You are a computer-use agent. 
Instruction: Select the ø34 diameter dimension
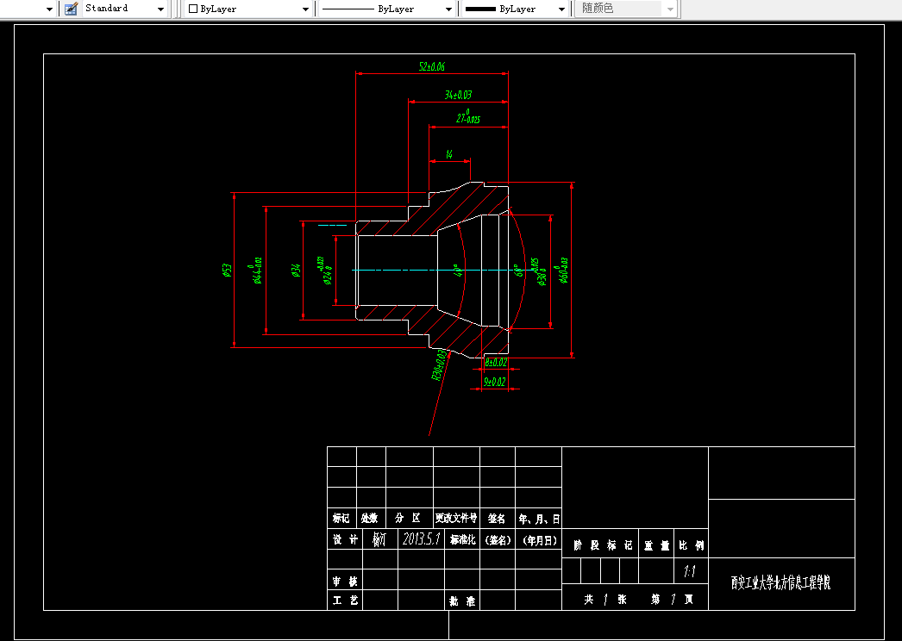(296, 271)
